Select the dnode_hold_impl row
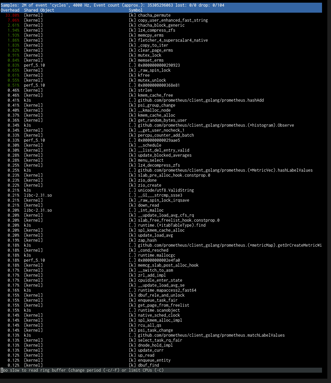The width and height of the screenshot is (331, 383). [161, 345]
